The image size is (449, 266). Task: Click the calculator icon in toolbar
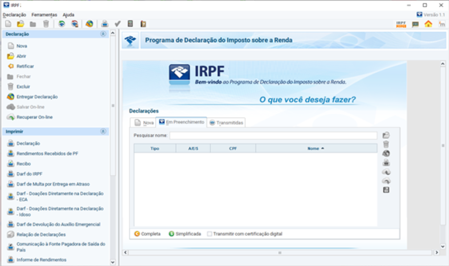(130, 24)
